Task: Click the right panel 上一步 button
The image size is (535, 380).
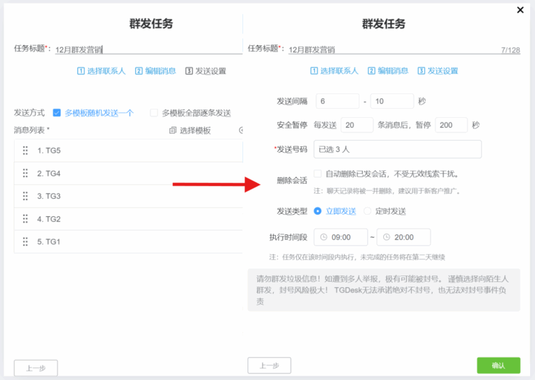Action: coord(269,365)
